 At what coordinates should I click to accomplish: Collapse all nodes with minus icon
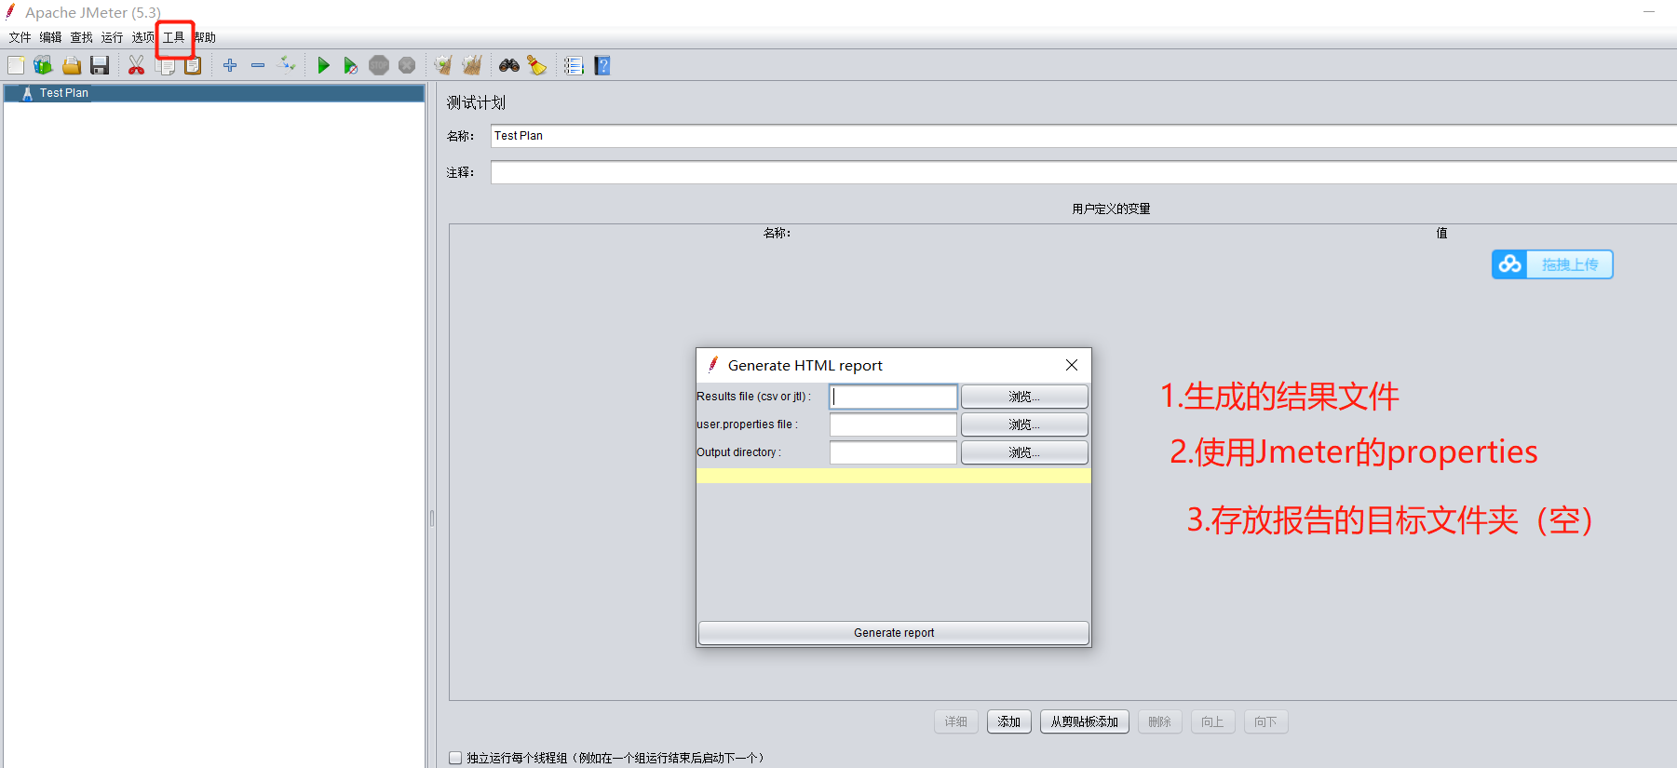click(258, 65)
